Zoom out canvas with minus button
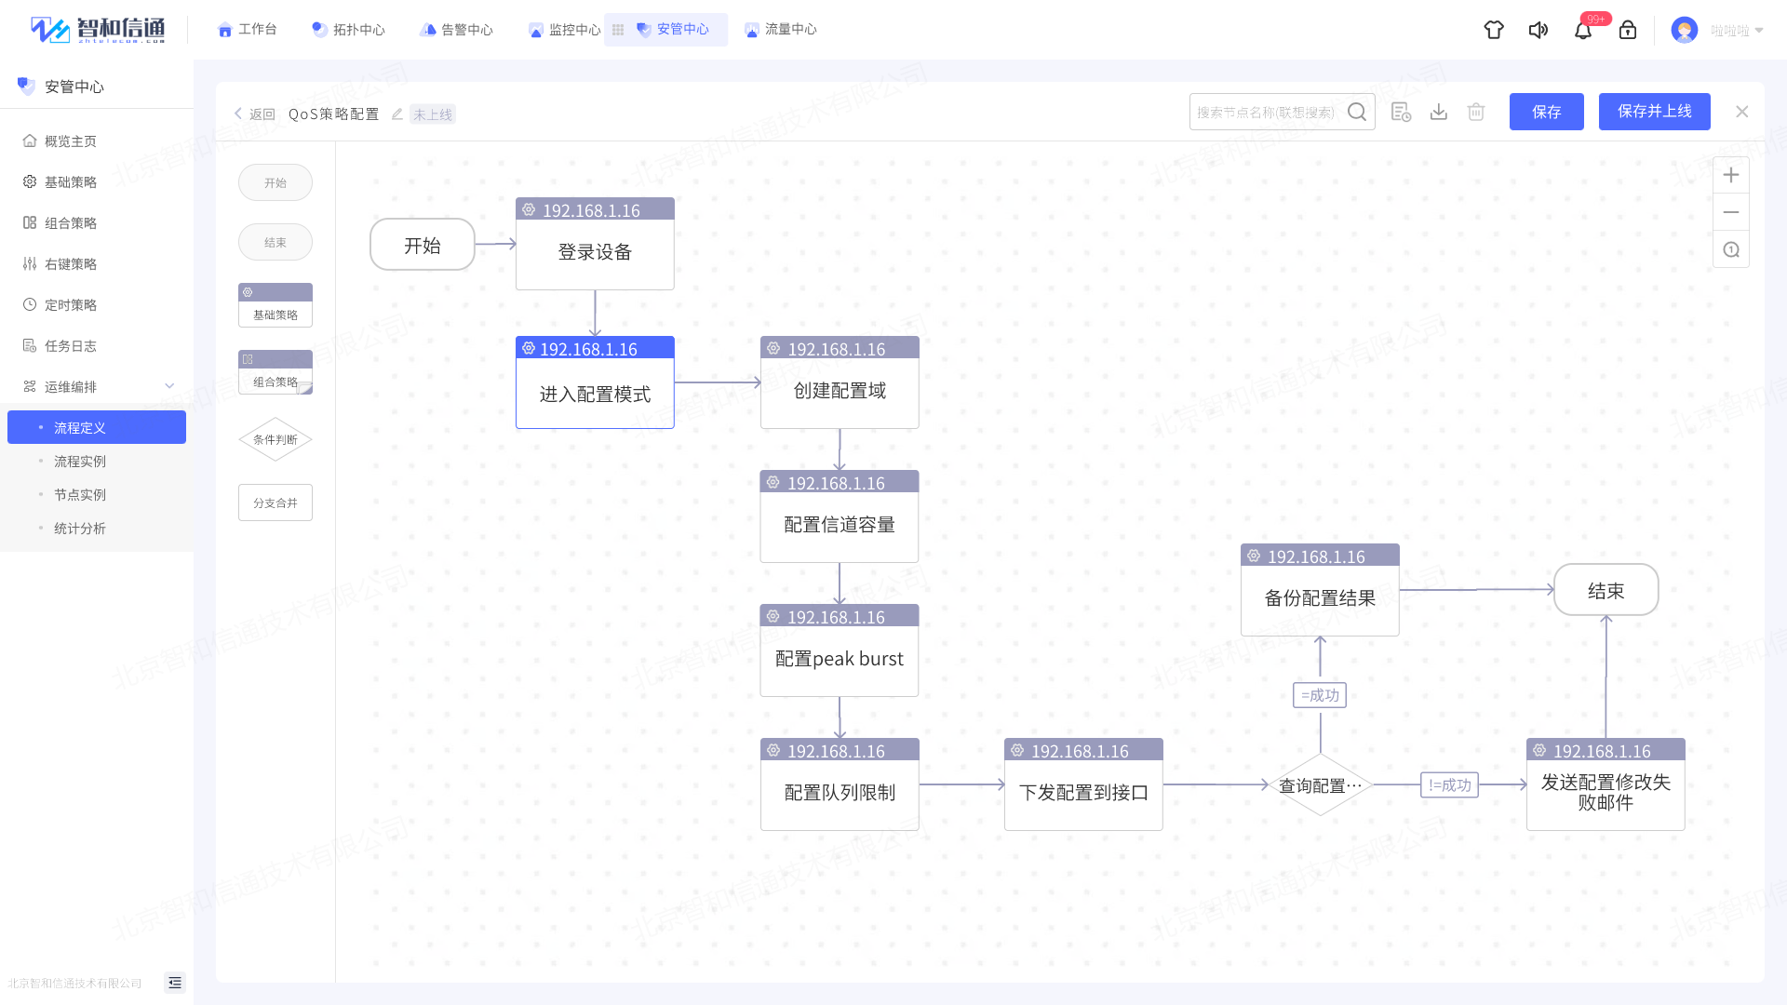Viewport: 1787px width, 1005px height. 1731,212
